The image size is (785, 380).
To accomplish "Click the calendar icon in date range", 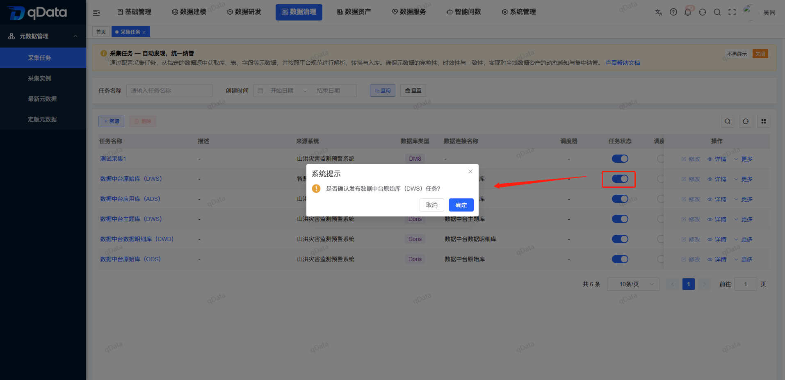I will 260,91.
